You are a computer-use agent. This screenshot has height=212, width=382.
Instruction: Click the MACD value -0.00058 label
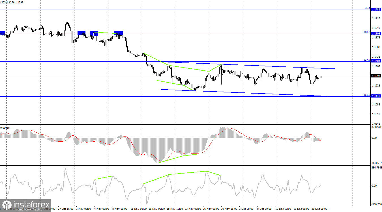point(5,128)
